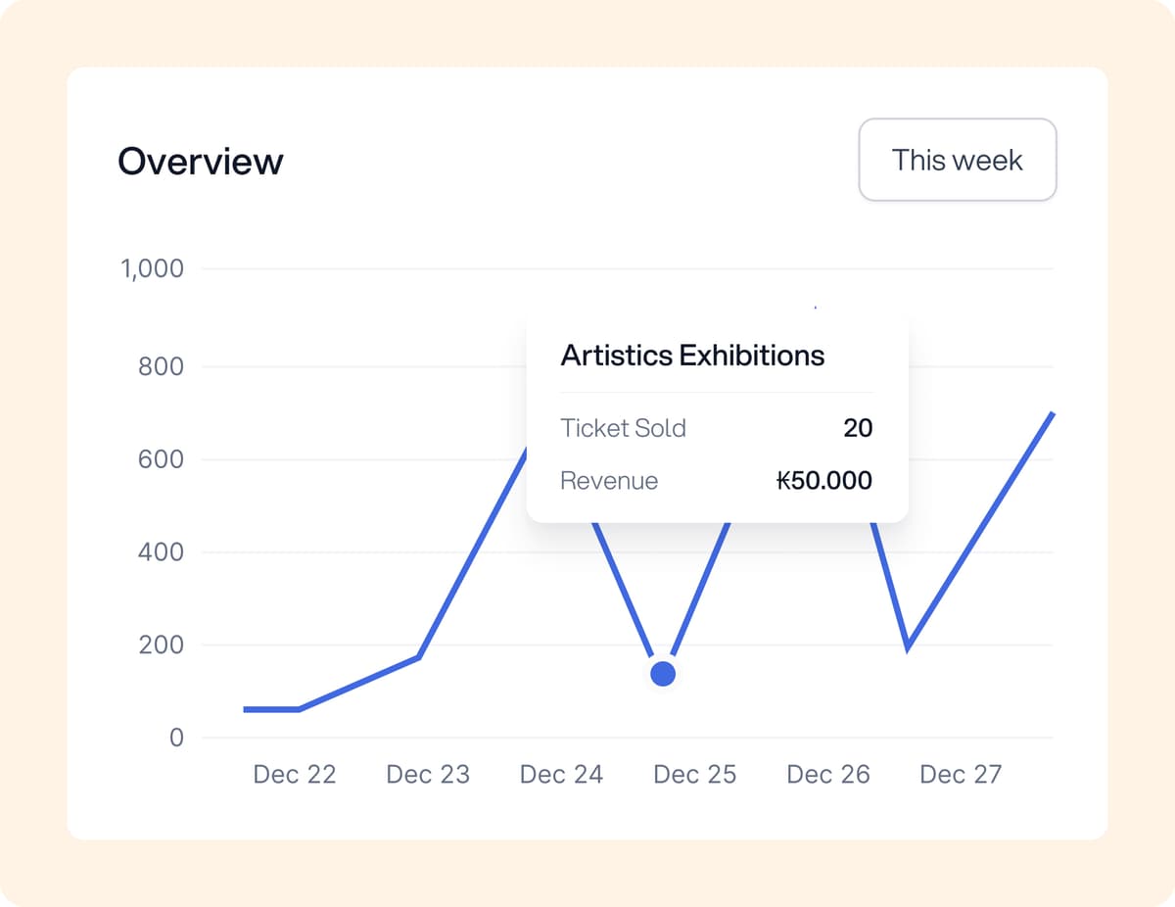Select the Dec 24 axis label
1175x907 pixels.
click(x=561, y=774)
